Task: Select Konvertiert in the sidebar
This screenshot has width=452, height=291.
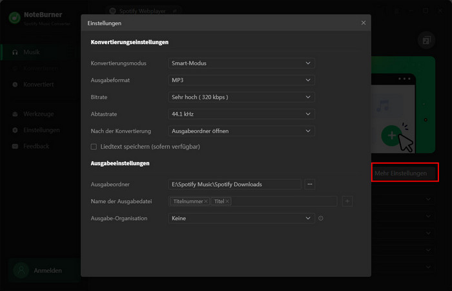Action: [37, 85]
